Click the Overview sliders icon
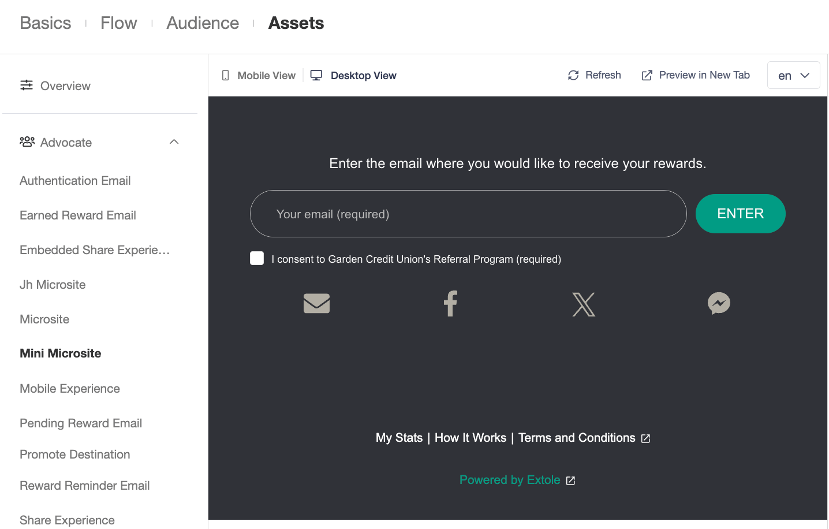Screen dimensions: 829x529 pyautogui.click(x=27, y=85)
